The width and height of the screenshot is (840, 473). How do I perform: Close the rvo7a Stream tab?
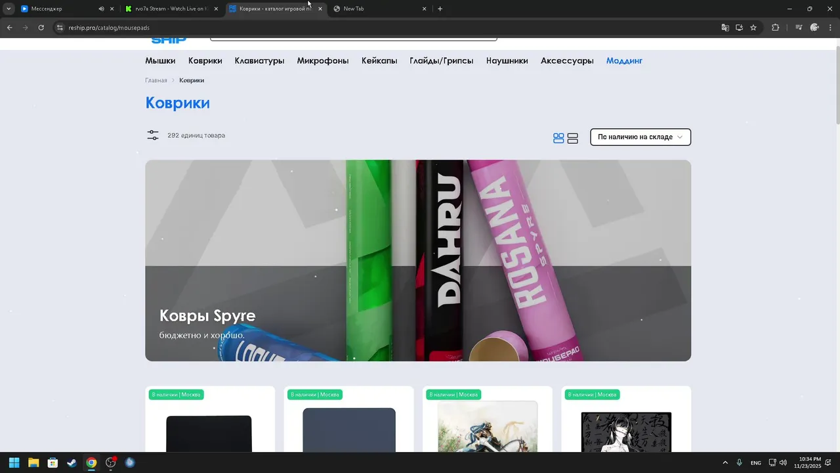click(216, 9)
